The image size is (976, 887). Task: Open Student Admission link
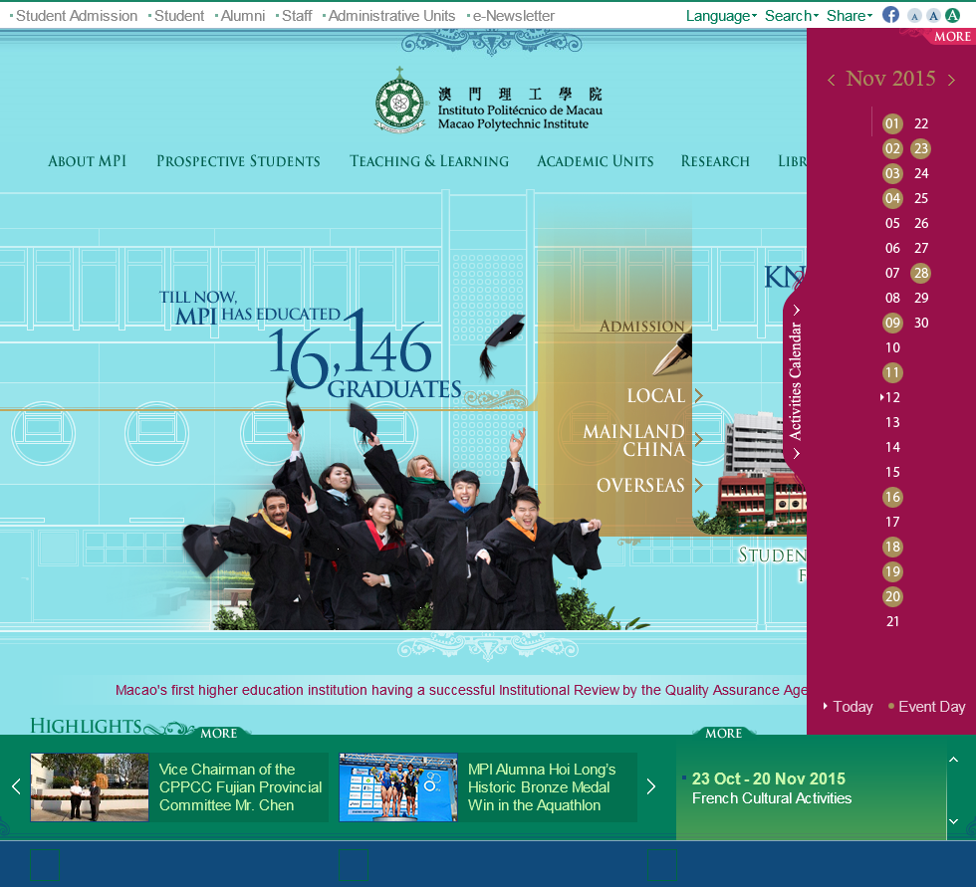pyautogui.click(x=77, y=16)
